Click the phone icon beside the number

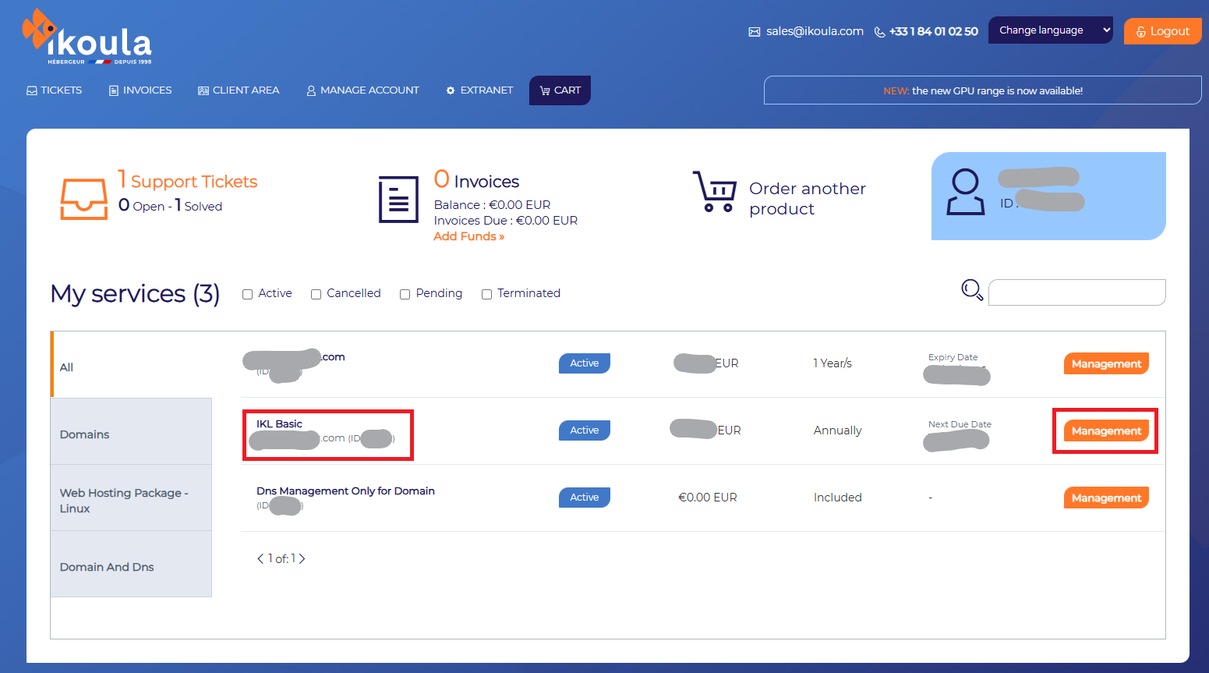(879, 32)
